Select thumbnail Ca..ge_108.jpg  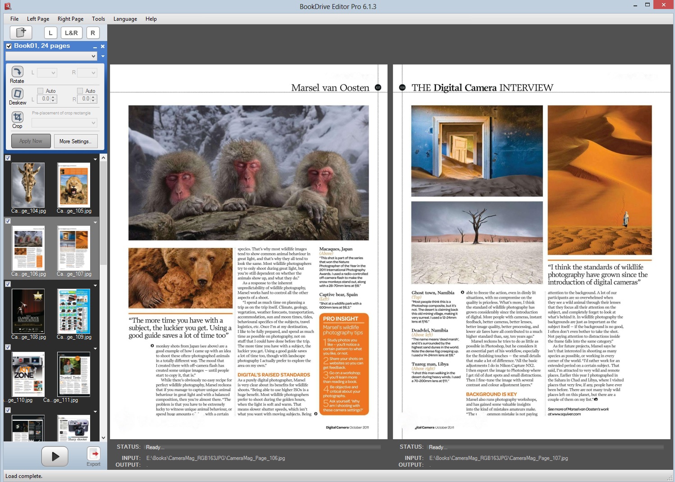28,311
